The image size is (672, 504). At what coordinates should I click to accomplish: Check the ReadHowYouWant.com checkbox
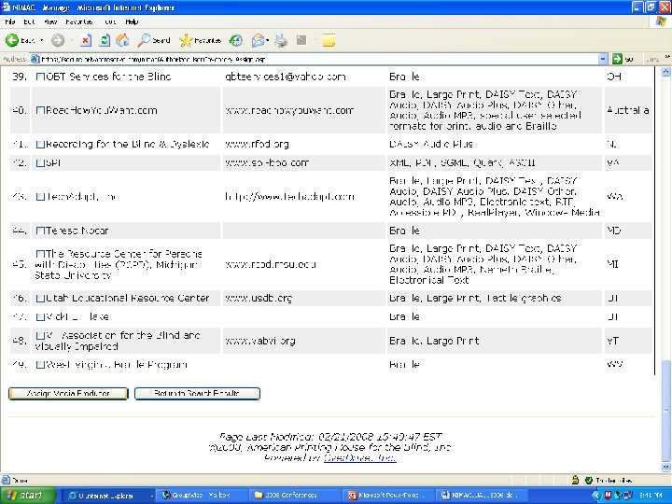[40, 110]
